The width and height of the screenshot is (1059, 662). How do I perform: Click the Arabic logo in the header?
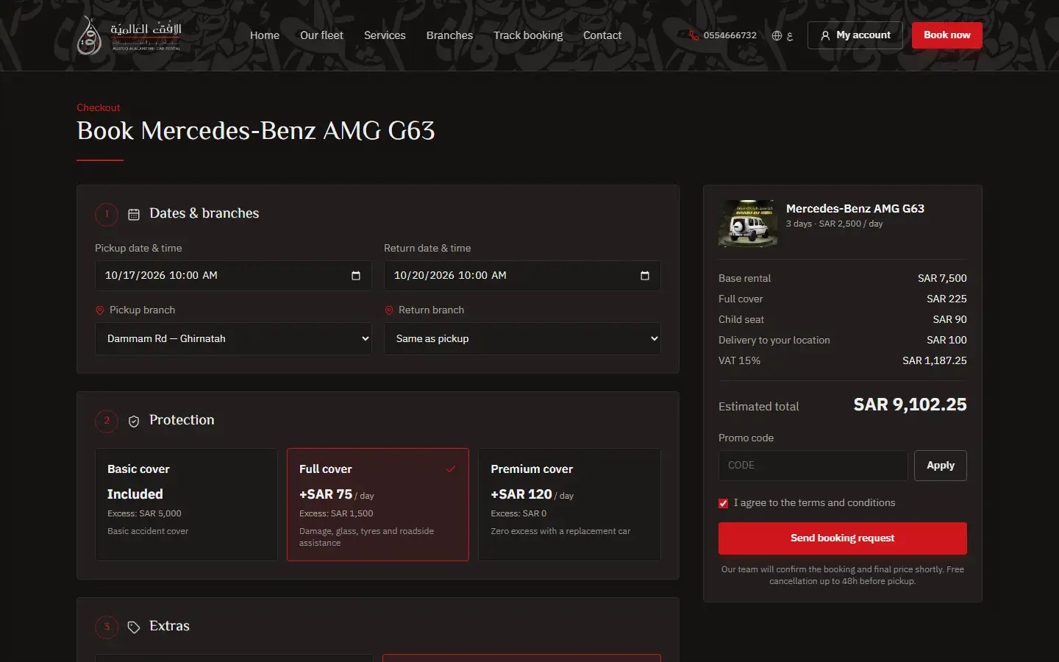pyautogui.click(x=129, y=35)
